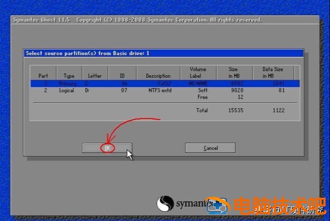This screenshot has width=330, height=221.
Task: Click drive letter C: in row 1
Action: (x=87, y=83)
